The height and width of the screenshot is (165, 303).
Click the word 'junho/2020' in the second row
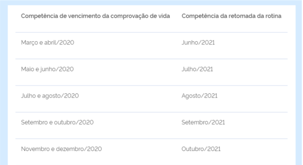click(x=57, y=69)
